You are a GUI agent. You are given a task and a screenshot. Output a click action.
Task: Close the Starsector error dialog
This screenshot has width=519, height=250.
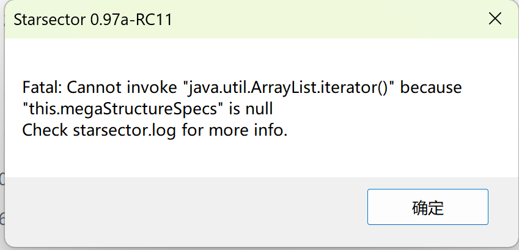click(x=495, y=19)
